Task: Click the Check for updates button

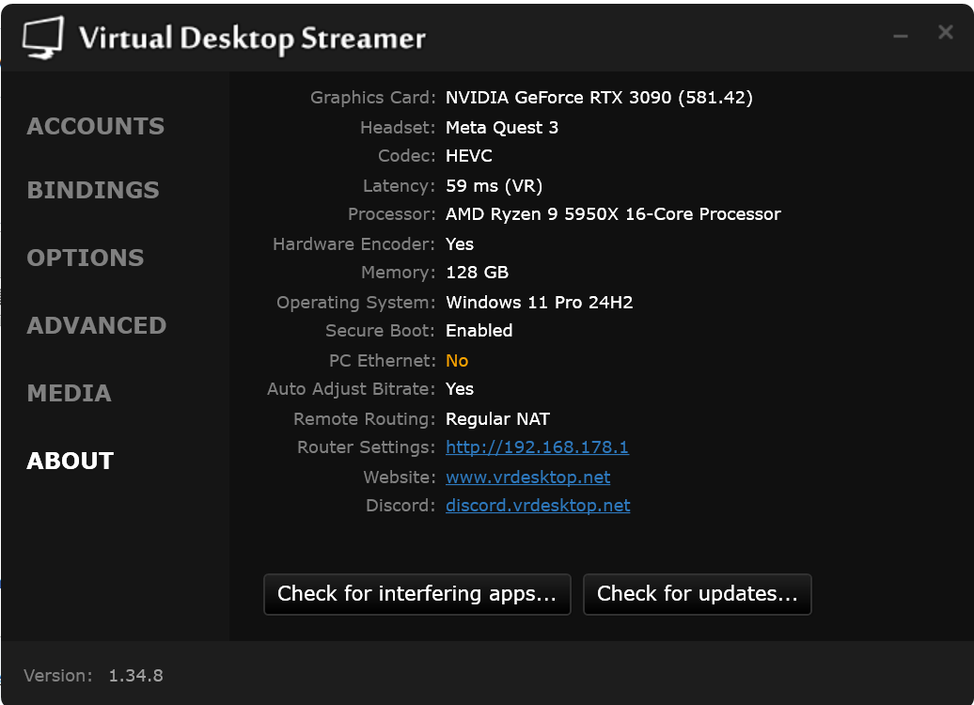Action: click(x=697, y=594)
